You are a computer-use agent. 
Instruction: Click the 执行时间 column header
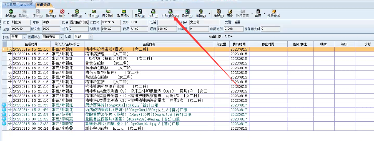tap(239, 44)
